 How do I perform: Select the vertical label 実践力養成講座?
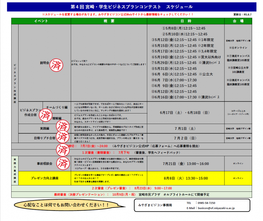(15, 170)
